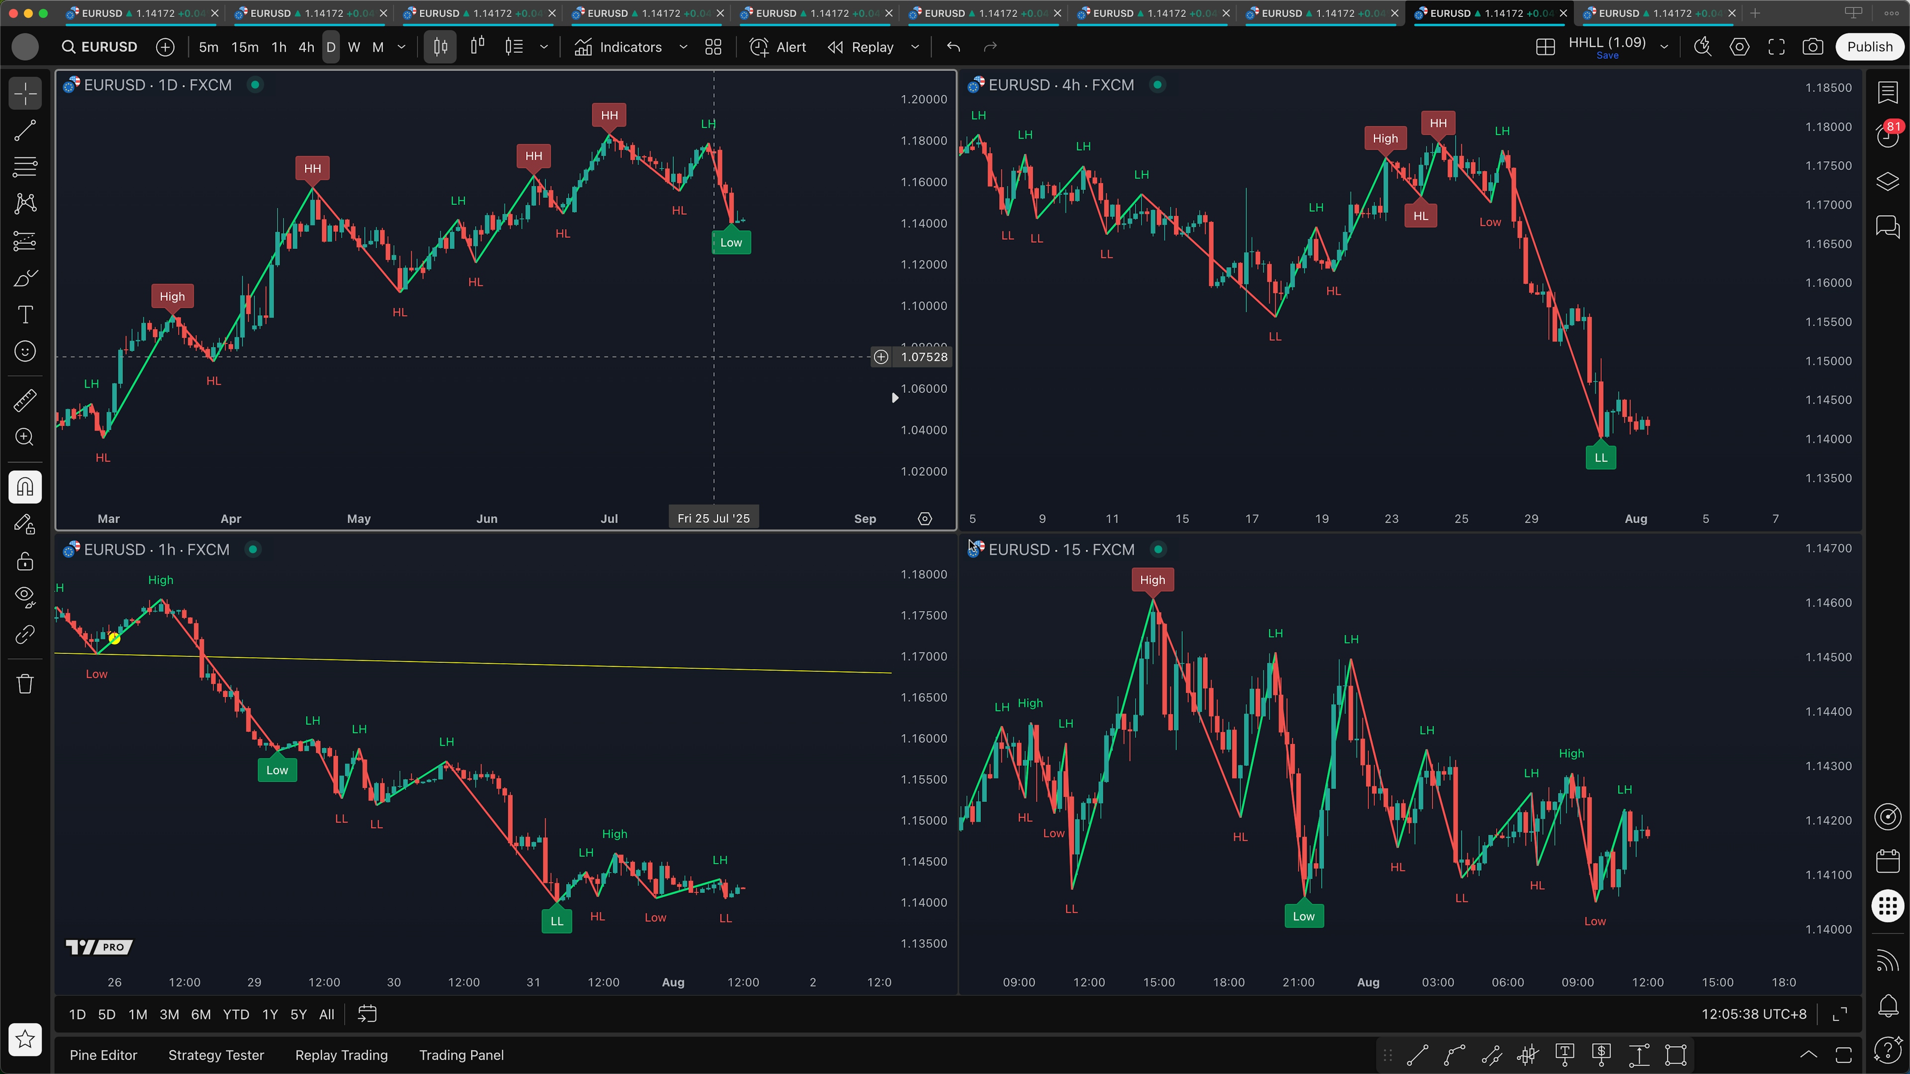Open the alerts clock with 81 badge
The image size is (1910, 1074).
point(1888,135)
